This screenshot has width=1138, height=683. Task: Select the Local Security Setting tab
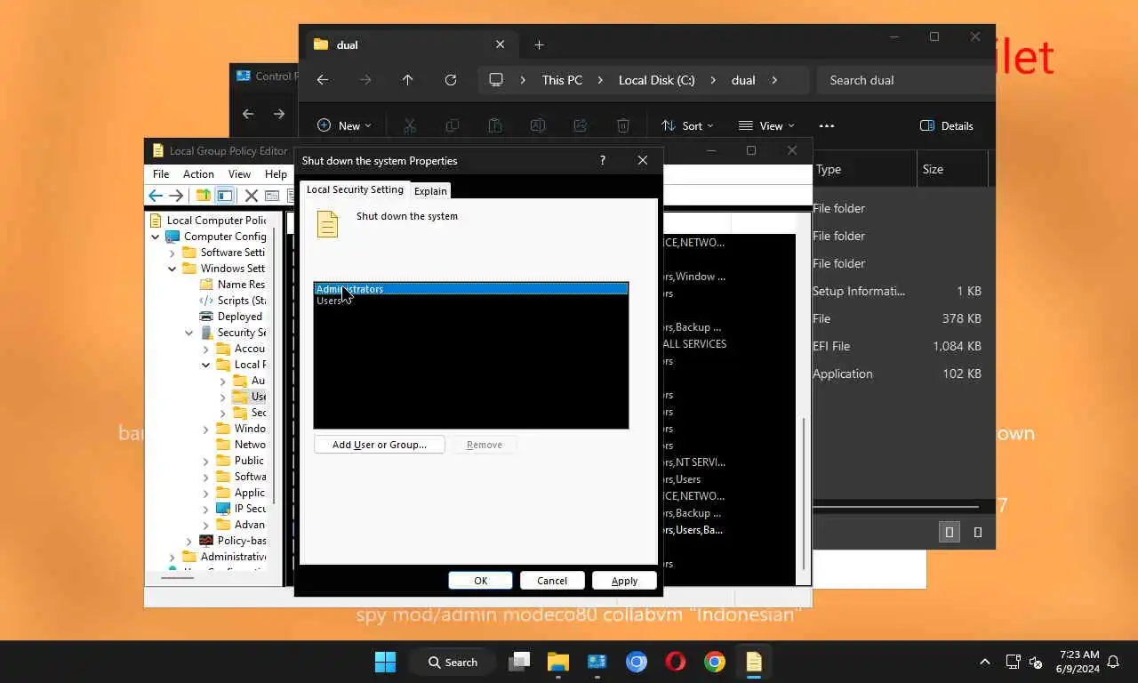coord(355,189)
